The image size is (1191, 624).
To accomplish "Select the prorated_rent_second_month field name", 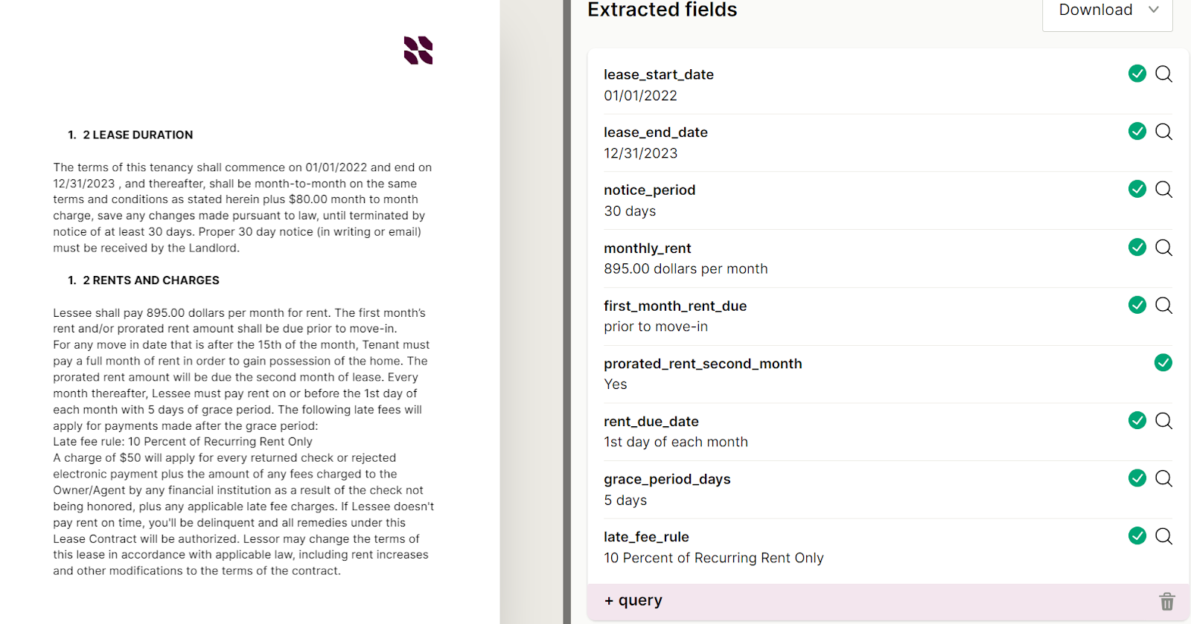I will point(703,364).
